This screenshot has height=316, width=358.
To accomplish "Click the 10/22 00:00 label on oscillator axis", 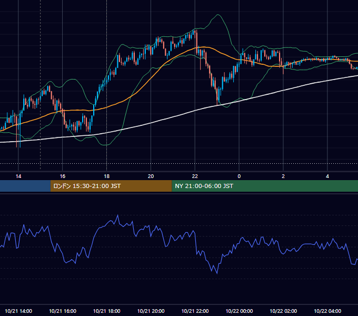I will click(239, 311).
